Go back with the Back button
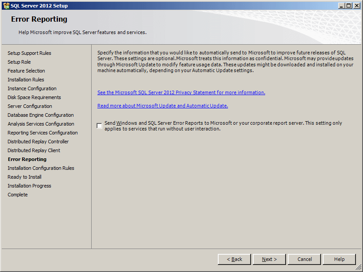The width and height of the screenshot is (363, 272). (234, 259)
